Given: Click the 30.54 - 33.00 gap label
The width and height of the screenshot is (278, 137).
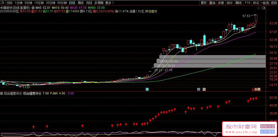Looking at the screenshot, I should [169, 61].
